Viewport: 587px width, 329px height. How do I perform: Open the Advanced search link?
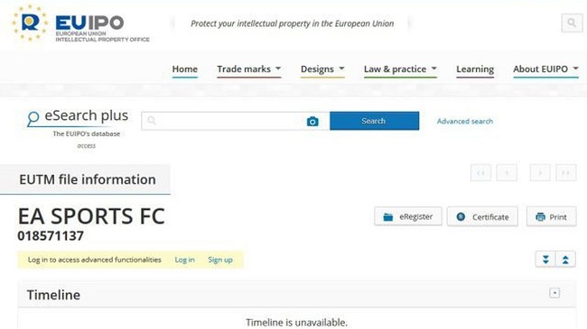point(465,121)
